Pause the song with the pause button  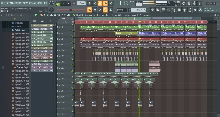pos(63,3)
